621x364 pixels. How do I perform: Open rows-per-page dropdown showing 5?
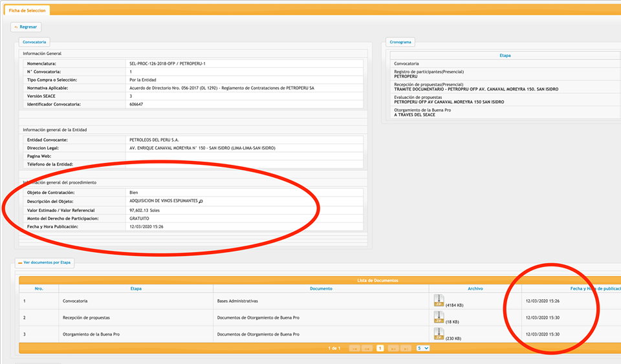tap(423, 348)
